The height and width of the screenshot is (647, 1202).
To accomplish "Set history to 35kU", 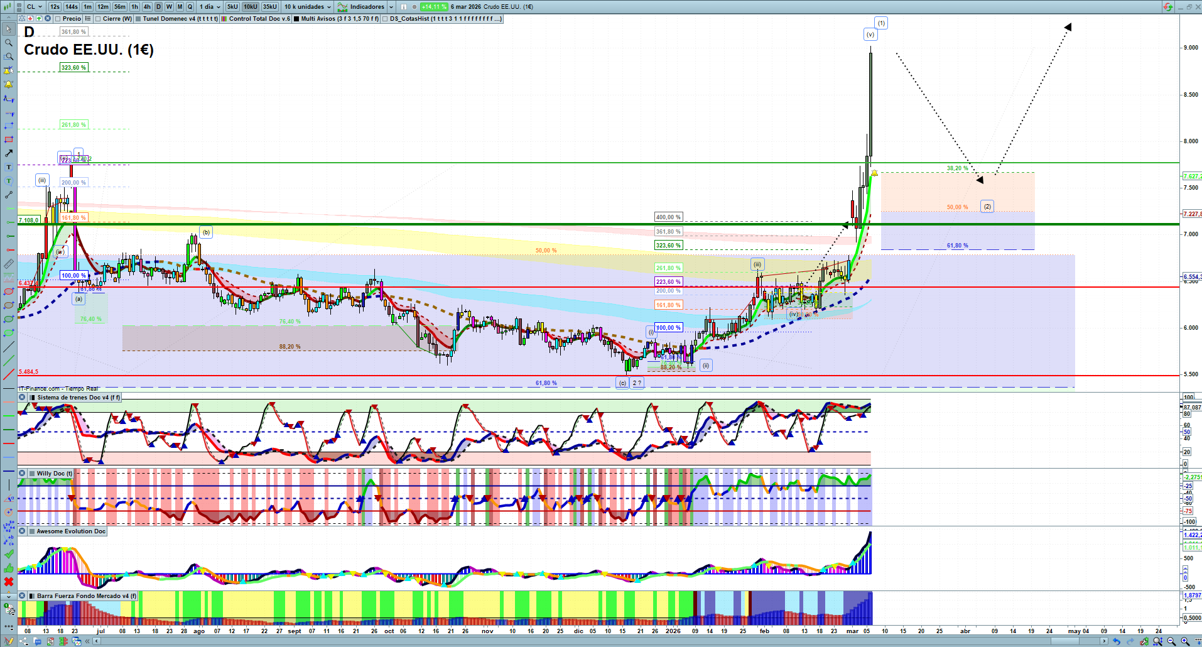I will coord(270,7).
